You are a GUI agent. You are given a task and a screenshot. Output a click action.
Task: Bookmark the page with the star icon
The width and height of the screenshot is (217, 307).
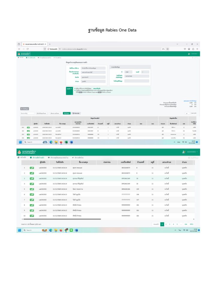[168, 49]
